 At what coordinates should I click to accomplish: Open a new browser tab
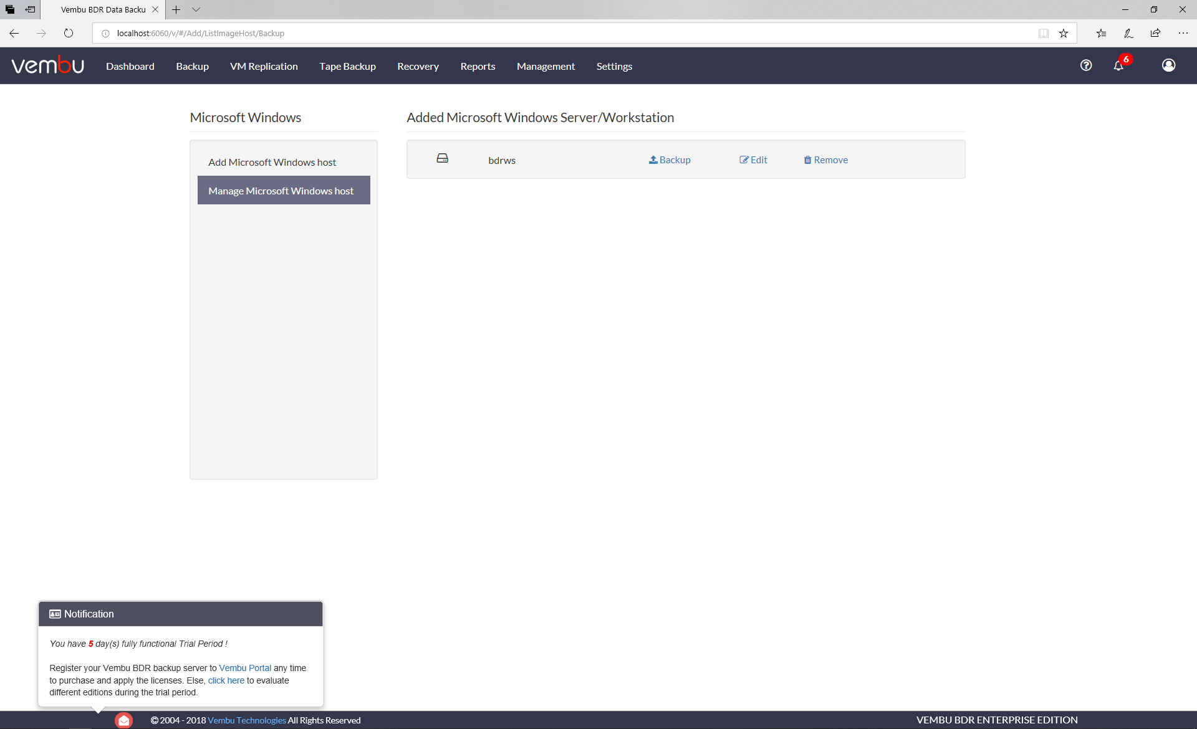(176, 9)
